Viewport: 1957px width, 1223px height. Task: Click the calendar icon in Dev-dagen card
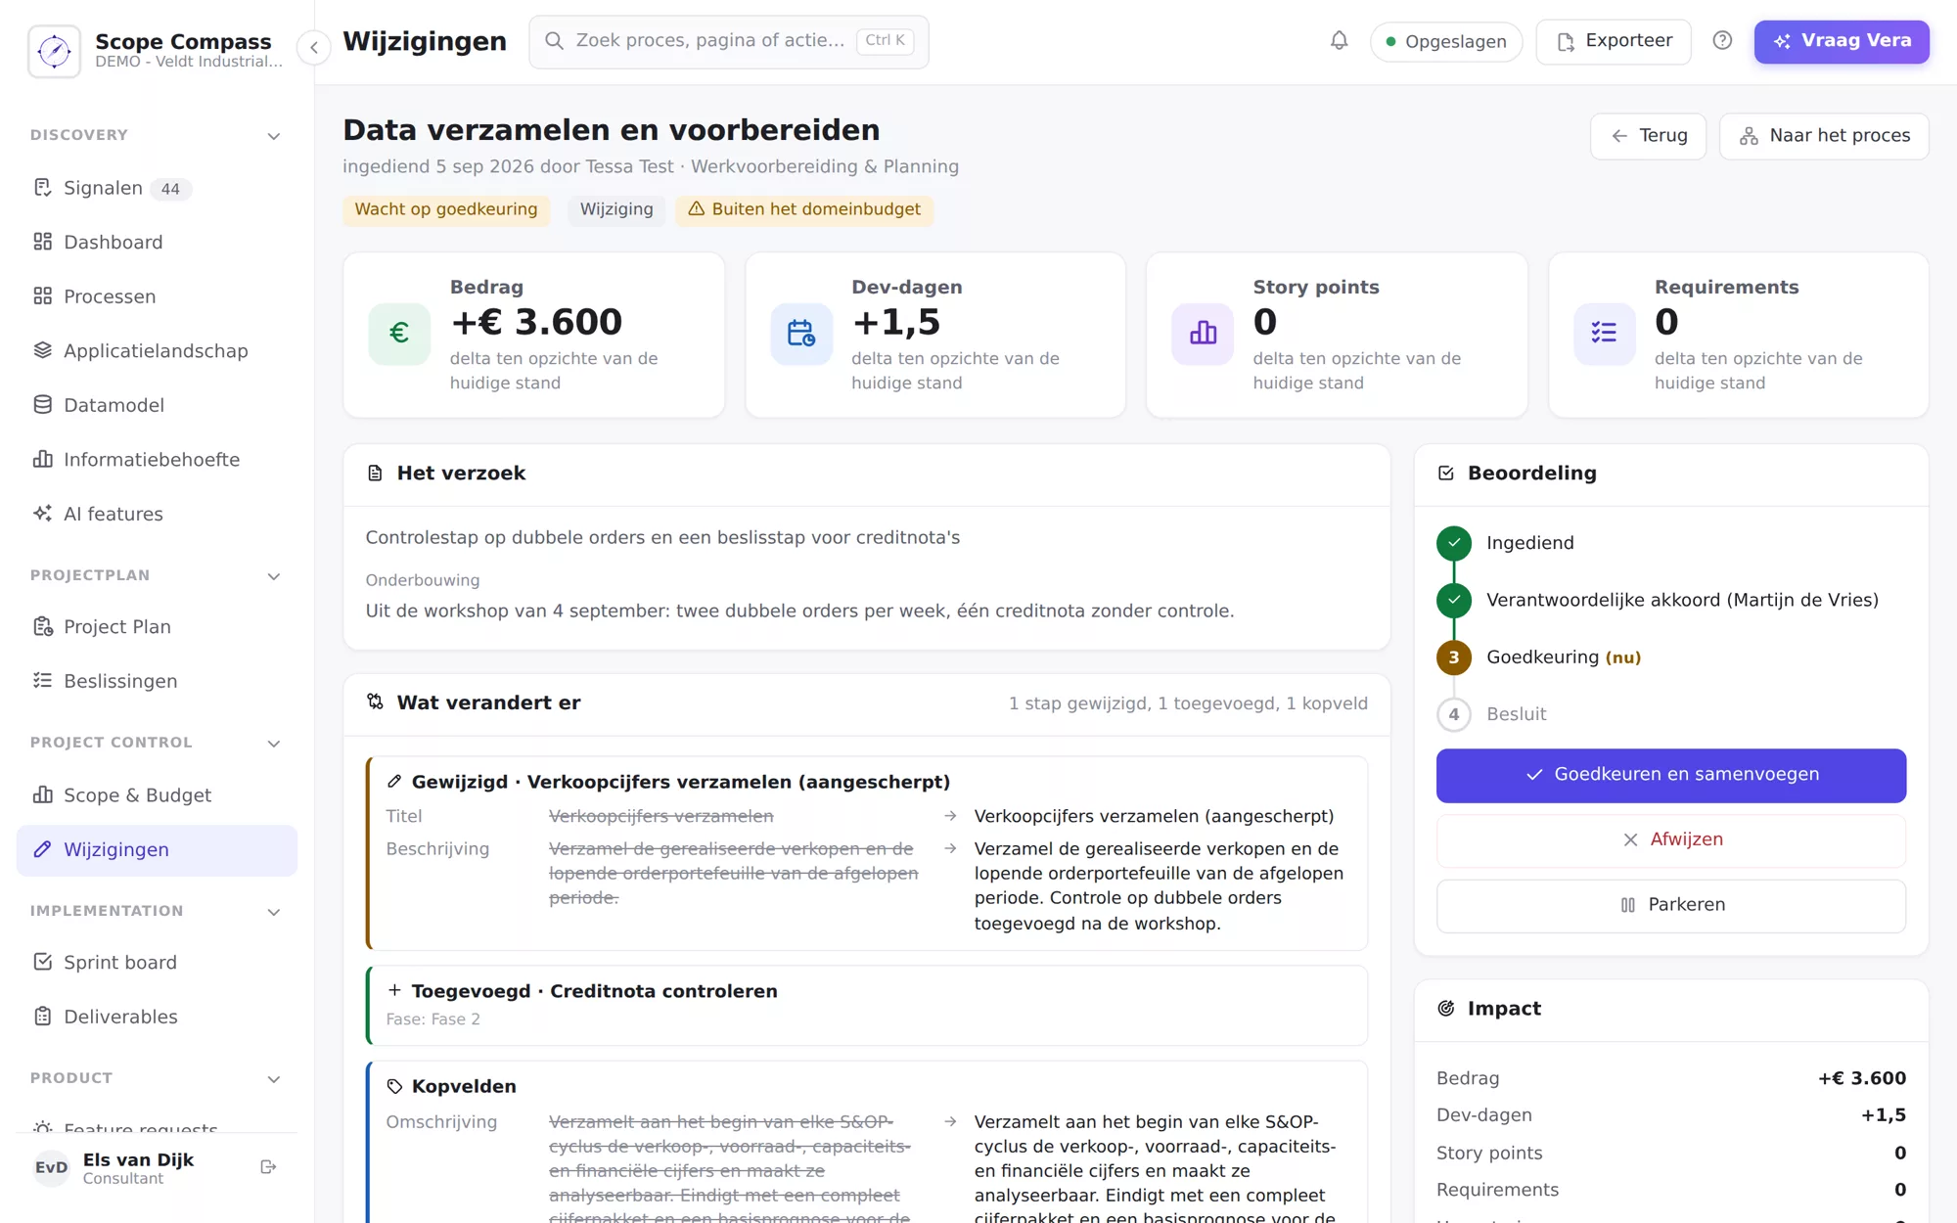tap(801, 334)
